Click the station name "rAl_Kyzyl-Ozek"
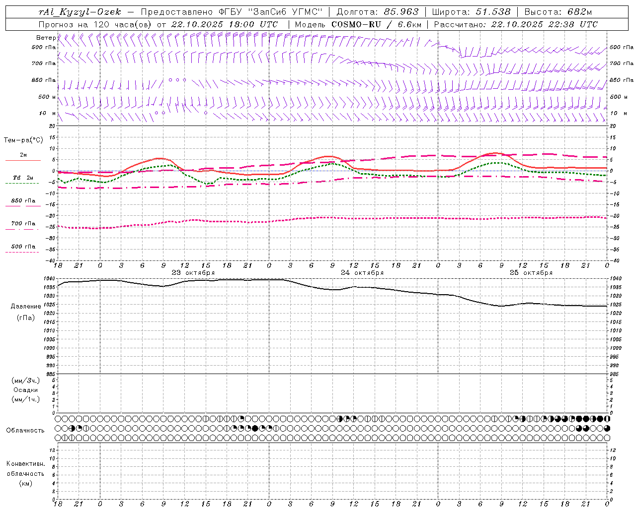Image resolution: width=636 pixels, height=508 pixels. point(79,12)
